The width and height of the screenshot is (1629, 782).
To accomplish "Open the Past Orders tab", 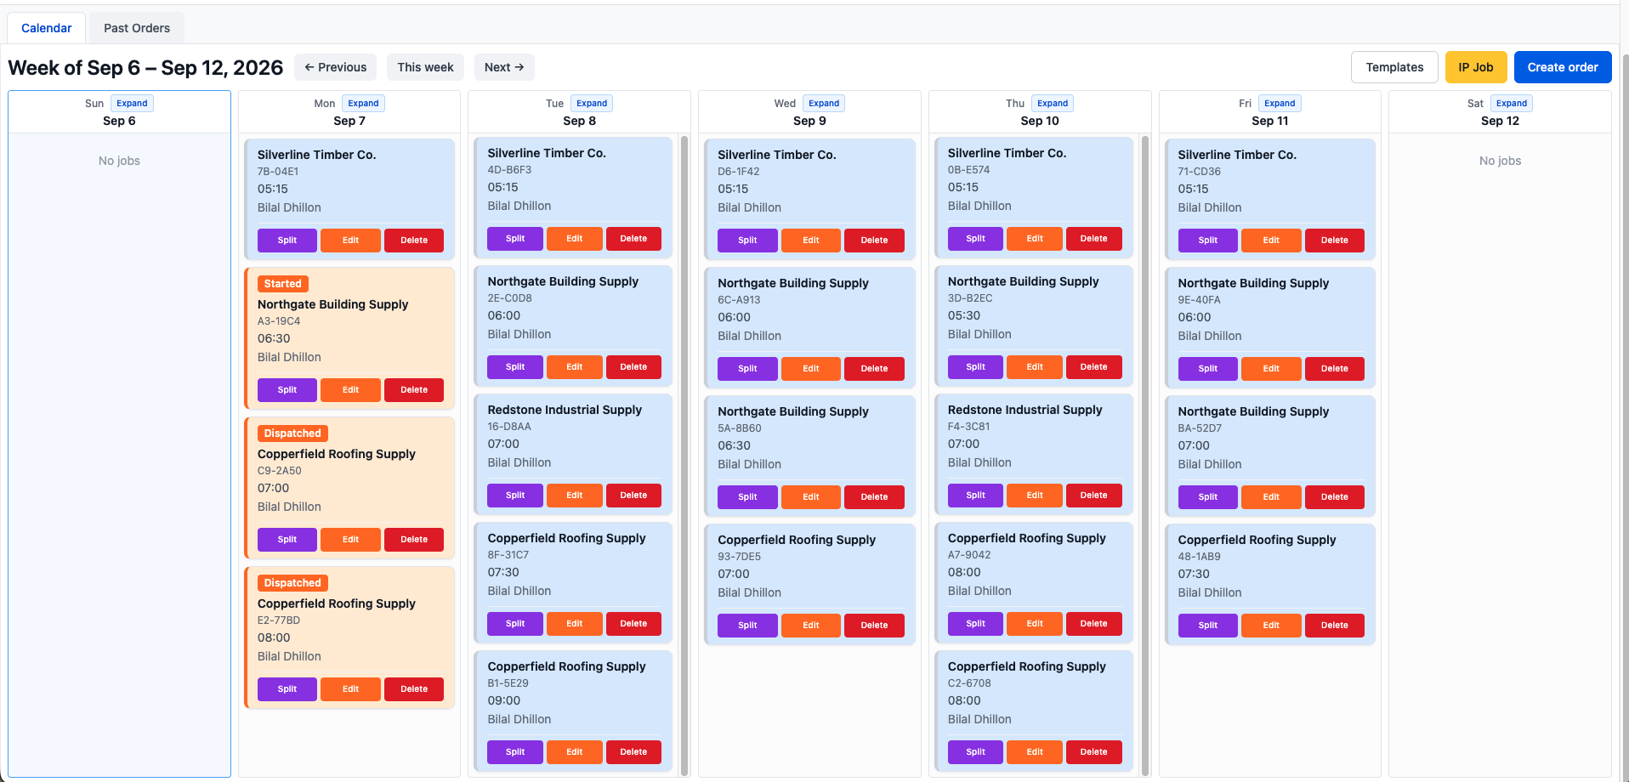I will coord(137,28).
